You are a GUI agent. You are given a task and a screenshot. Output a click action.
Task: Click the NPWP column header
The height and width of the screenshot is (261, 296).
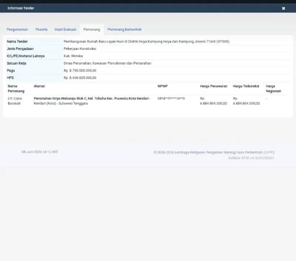(162, 86)
